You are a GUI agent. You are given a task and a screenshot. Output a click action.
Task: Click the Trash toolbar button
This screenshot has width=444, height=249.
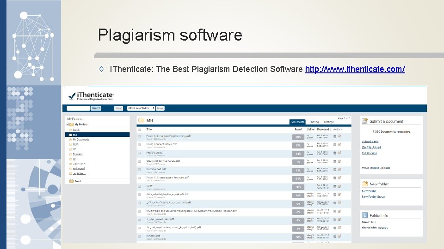(x=119, y=108)
